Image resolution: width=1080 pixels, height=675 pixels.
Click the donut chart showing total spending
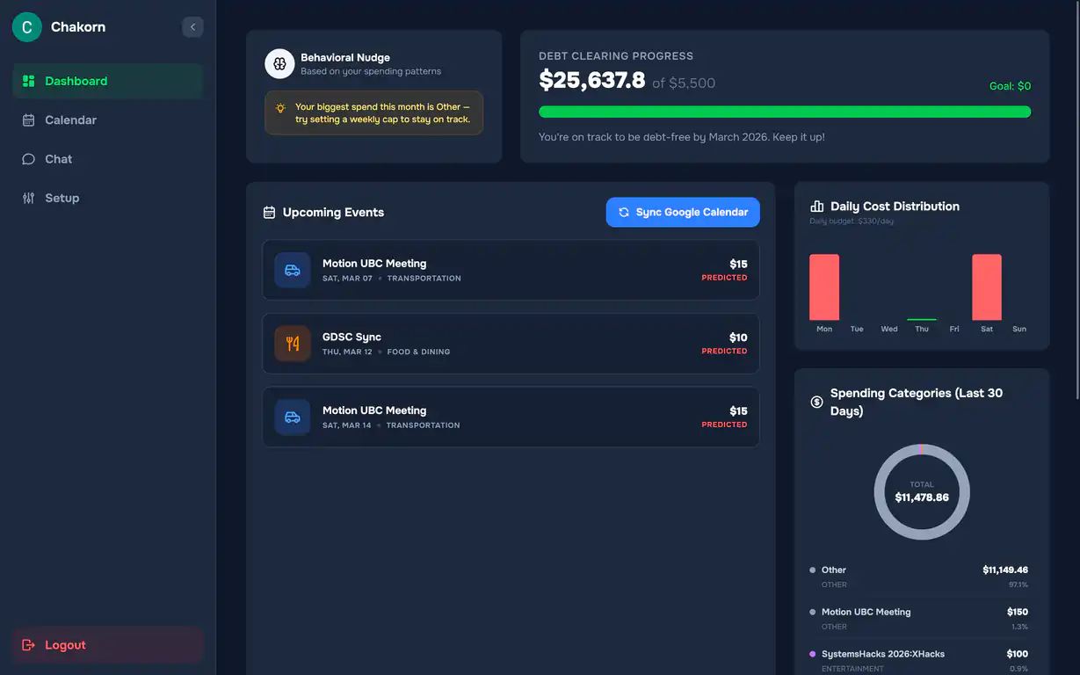tap(921, 491)
